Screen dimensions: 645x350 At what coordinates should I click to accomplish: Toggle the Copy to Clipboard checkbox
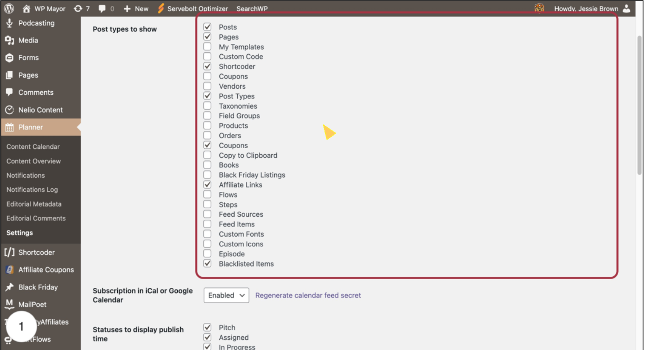(207, 155)
